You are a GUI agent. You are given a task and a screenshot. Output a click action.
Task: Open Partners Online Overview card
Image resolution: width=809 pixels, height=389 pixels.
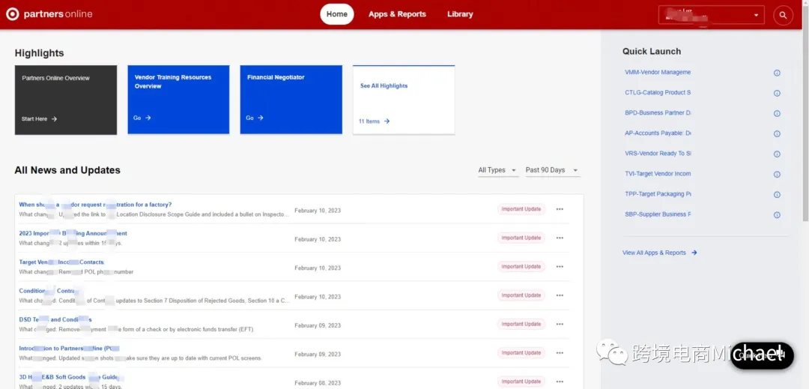click(66, 100)
